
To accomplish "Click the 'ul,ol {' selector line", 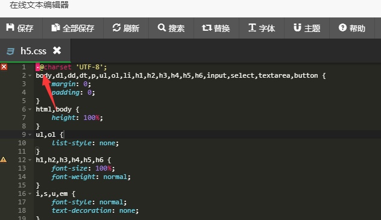I will 49,134.
